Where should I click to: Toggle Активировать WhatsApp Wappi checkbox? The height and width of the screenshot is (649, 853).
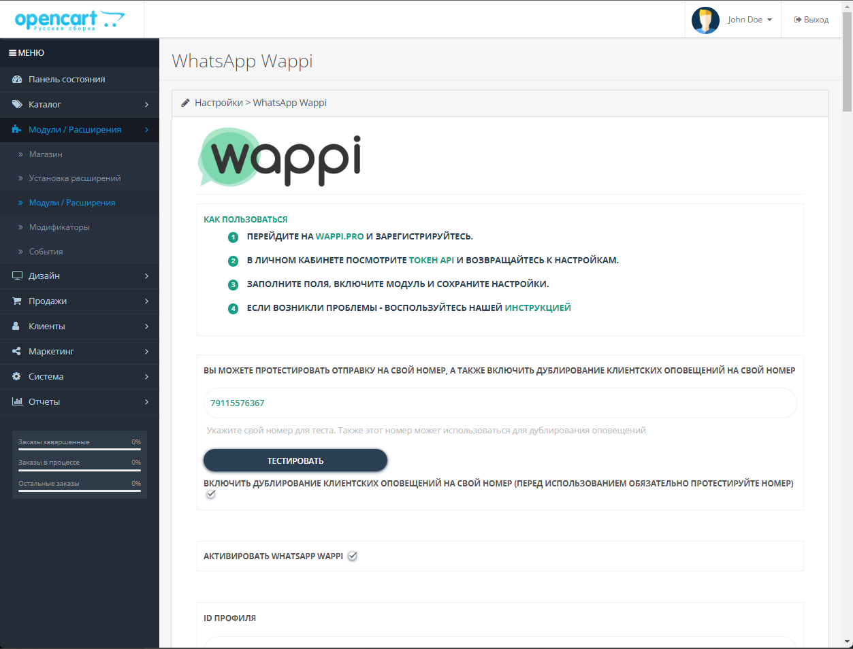tap(353, 556)
